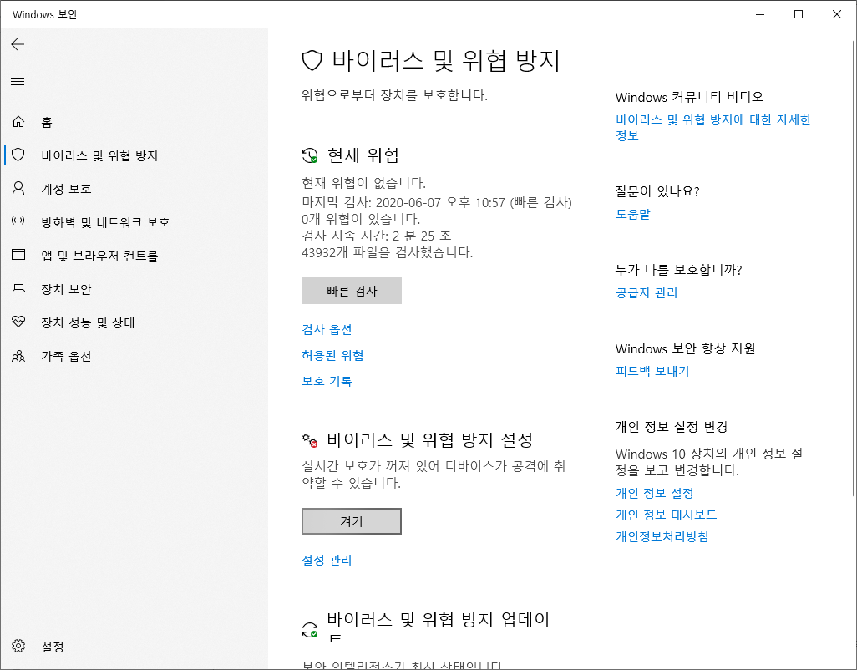Click the protection updates refresh icon
857x670 pixels.
click(310, 630)
